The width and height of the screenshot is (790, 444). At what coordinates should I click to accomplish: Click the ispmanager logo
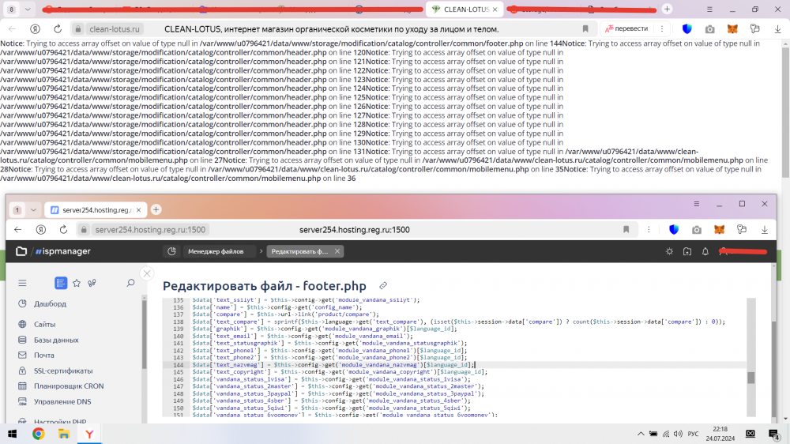63,251
